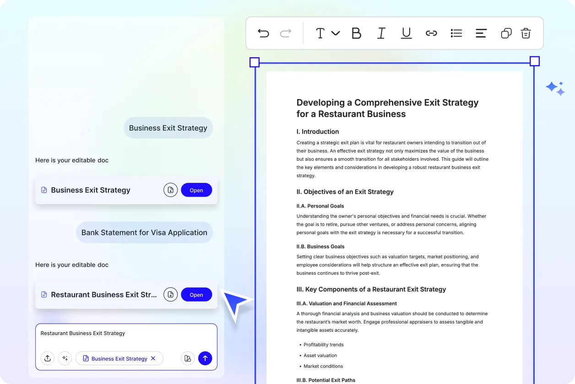Open the text style T dropdown
Viewport: 575px width, 384px height.
coord(328,33)
